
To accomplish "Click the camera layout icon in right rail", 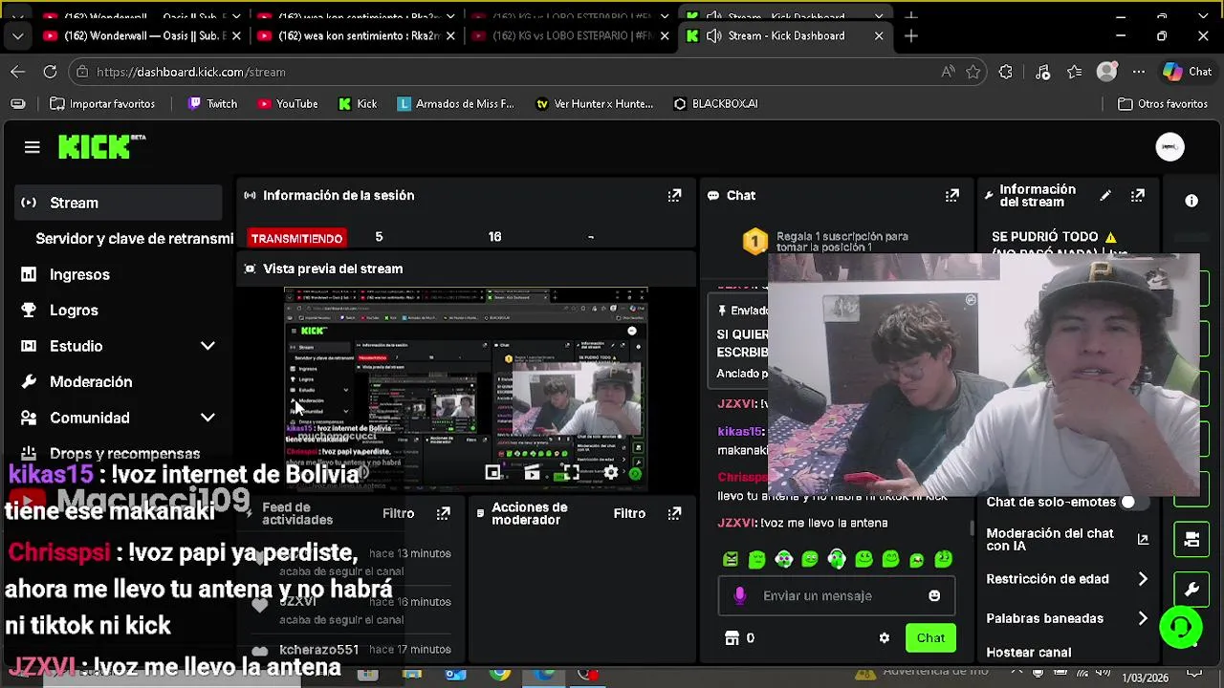I will point(1191,540).
